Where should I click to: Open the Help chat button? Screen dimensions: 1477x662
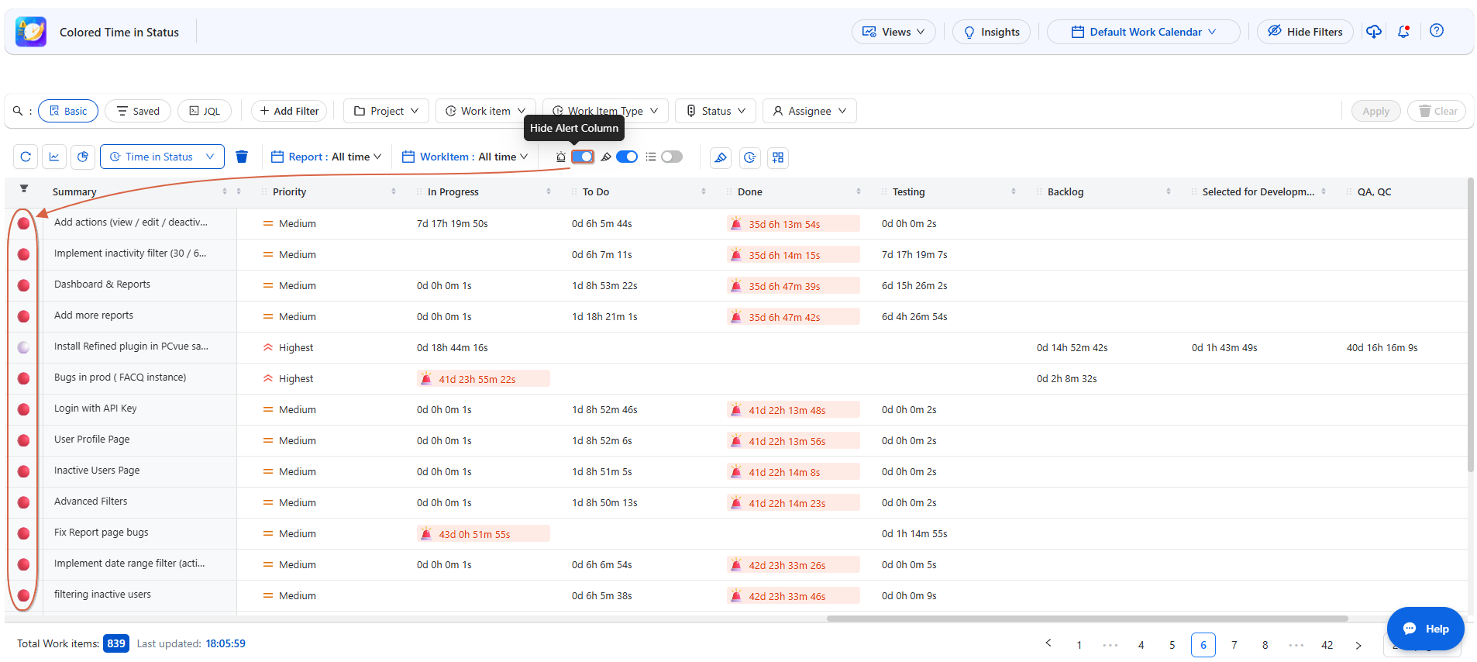pos(1425,629)
